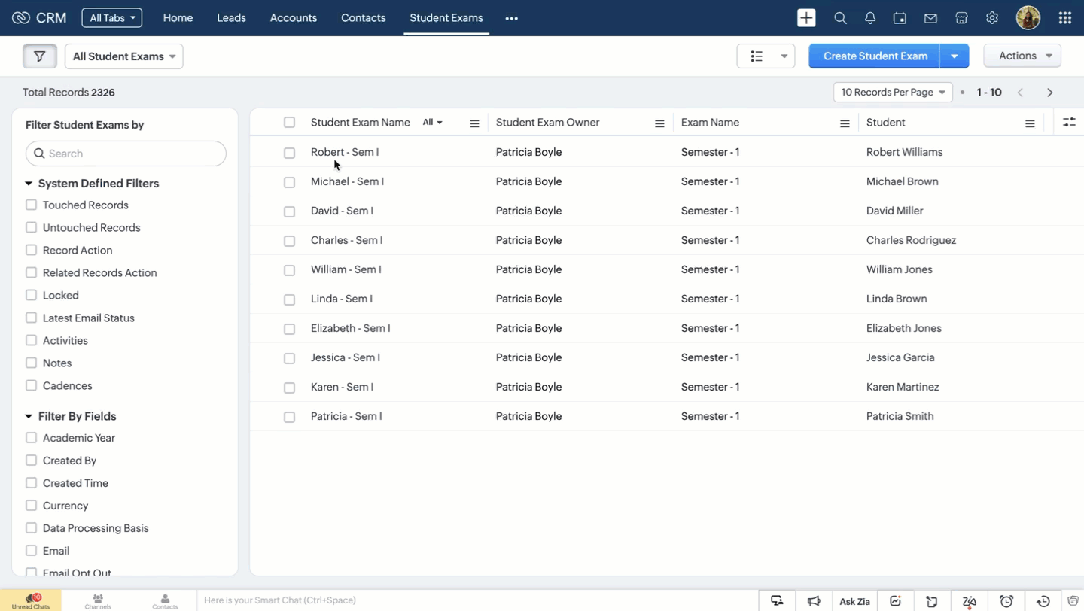Screen dimensions: 1084x611
Task: Open the global search magnifier icon
Action: pos(840,18)
